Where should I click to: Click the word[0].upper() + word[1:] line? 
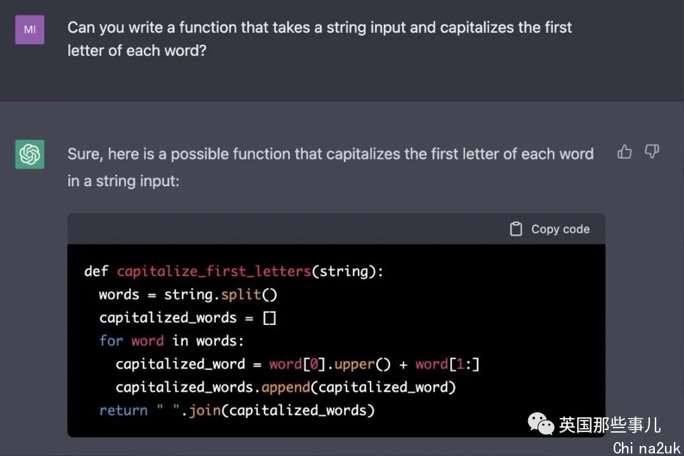pyautogui.click(x=298, y=364)
